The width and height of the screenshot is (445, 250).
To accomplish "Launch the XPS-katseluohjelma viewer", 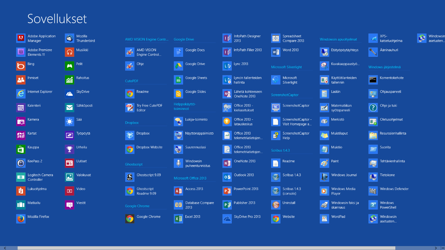I will (x=386, y=38).
